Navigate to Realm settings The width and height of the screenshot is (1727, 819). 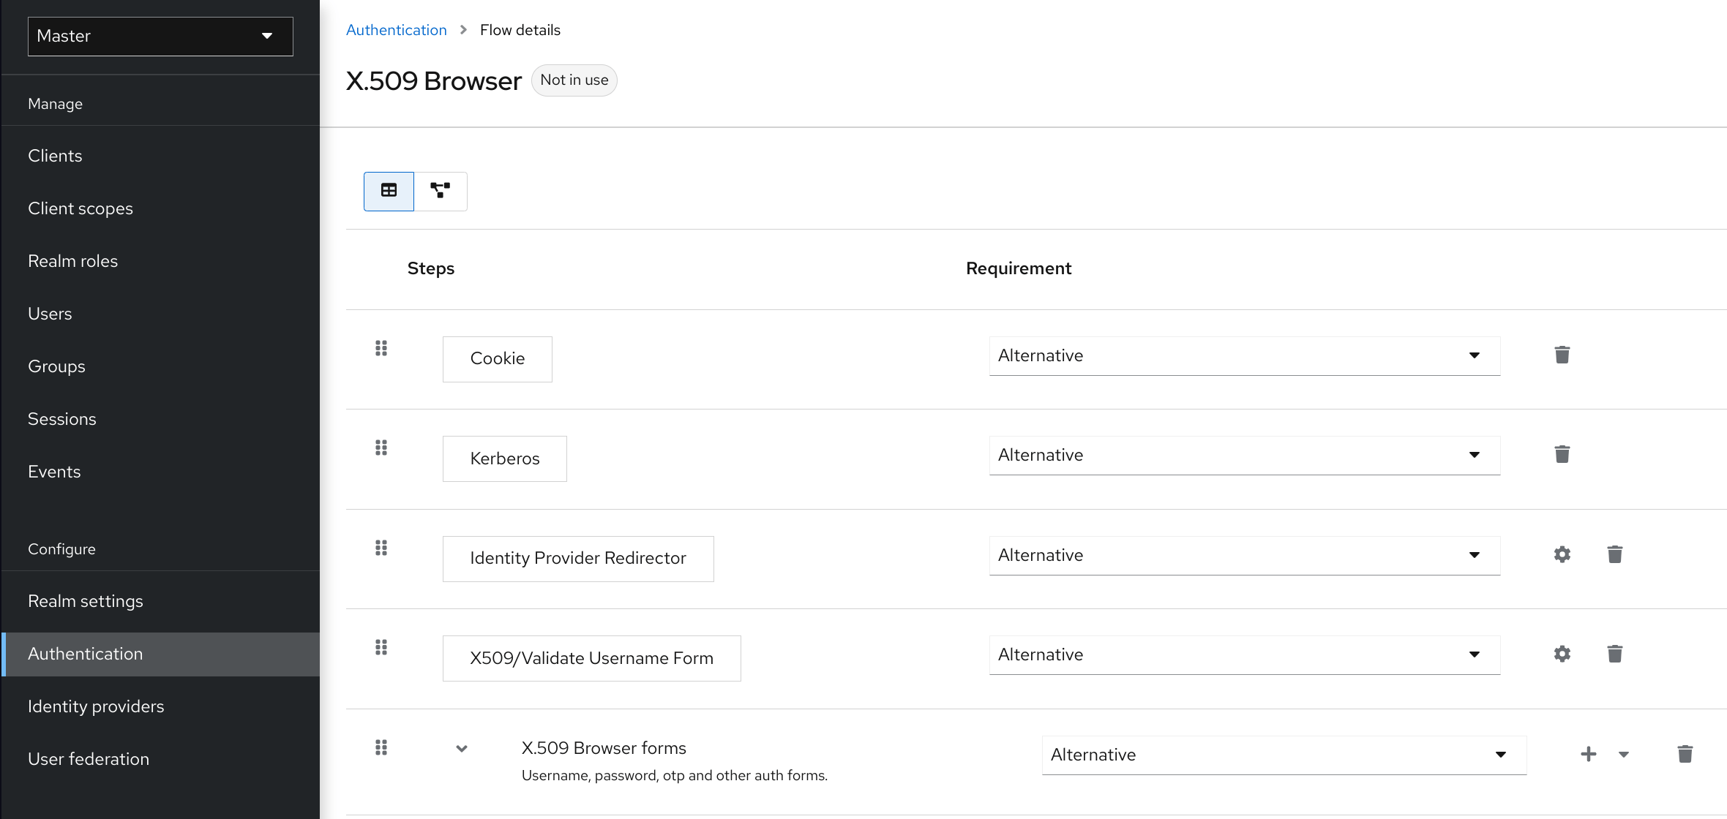coord(85,600)
